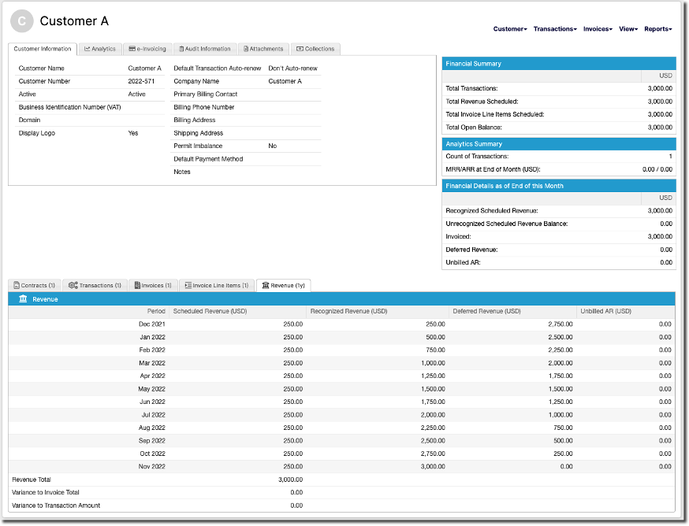The width and height of the screenshot is (689, 526).
Task: Switch to the Attachments tab
Action: pyautogui.click(x=263, y=49)
